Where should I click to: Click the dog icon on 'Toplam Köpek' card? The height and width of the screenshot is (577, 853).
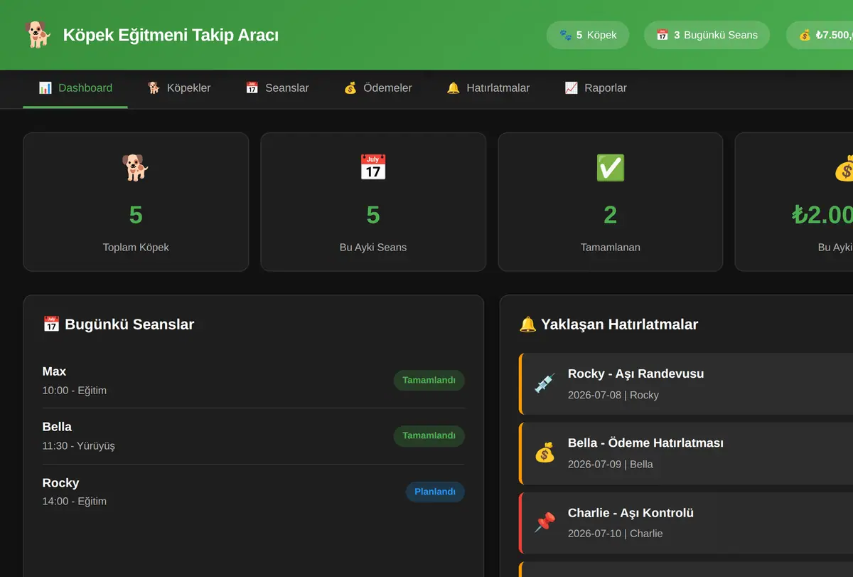(136, 168)
